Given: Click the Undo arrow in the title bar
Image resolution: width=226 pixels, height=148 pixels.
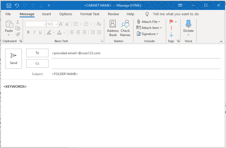Looking at the screenshot, I should [17, 6].
